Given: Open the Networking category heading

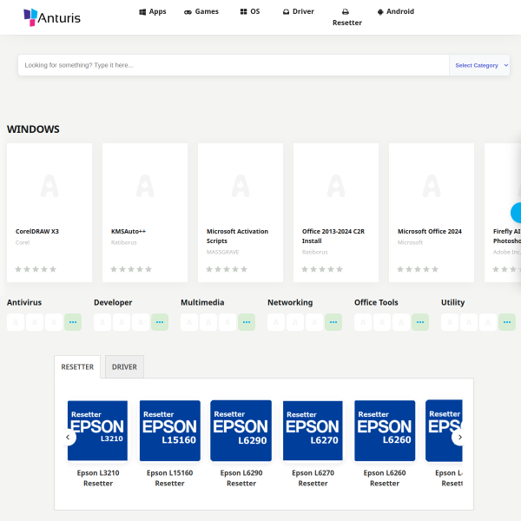Looking at the screenshot, I should pyautogui.click(x=290, y=302).
